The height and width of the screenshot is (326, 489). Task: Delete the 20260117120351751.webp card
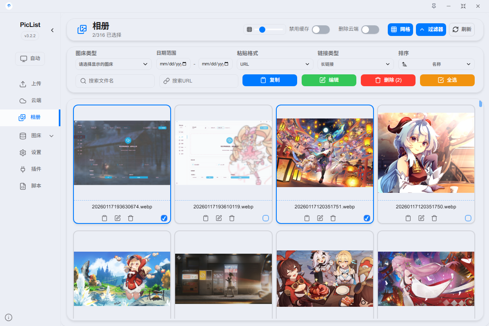point(333,218)
